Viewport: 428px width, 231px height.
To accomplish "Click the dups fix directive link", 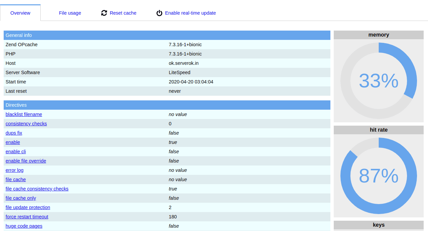I will click(14, 133).
